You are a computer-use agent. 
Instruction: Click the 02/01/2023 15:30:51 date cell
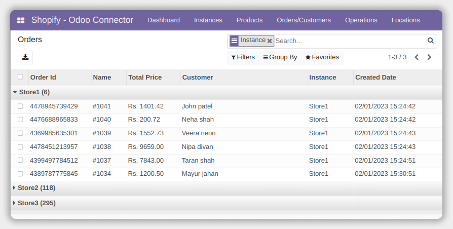[x=385, y=174]
